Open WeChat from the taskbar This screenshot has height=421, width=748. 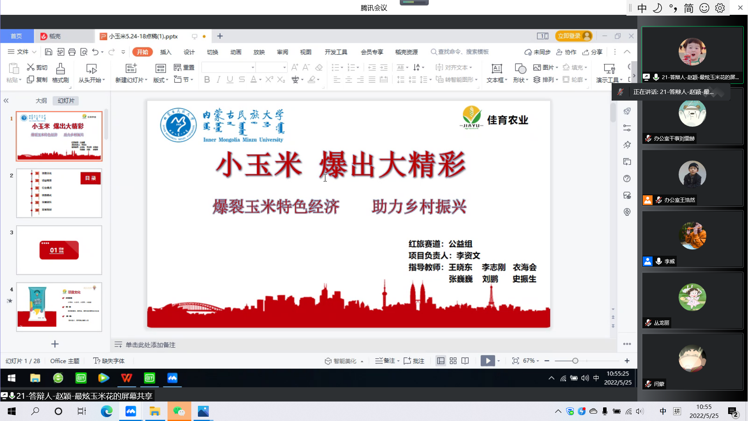tap(179, 411)
